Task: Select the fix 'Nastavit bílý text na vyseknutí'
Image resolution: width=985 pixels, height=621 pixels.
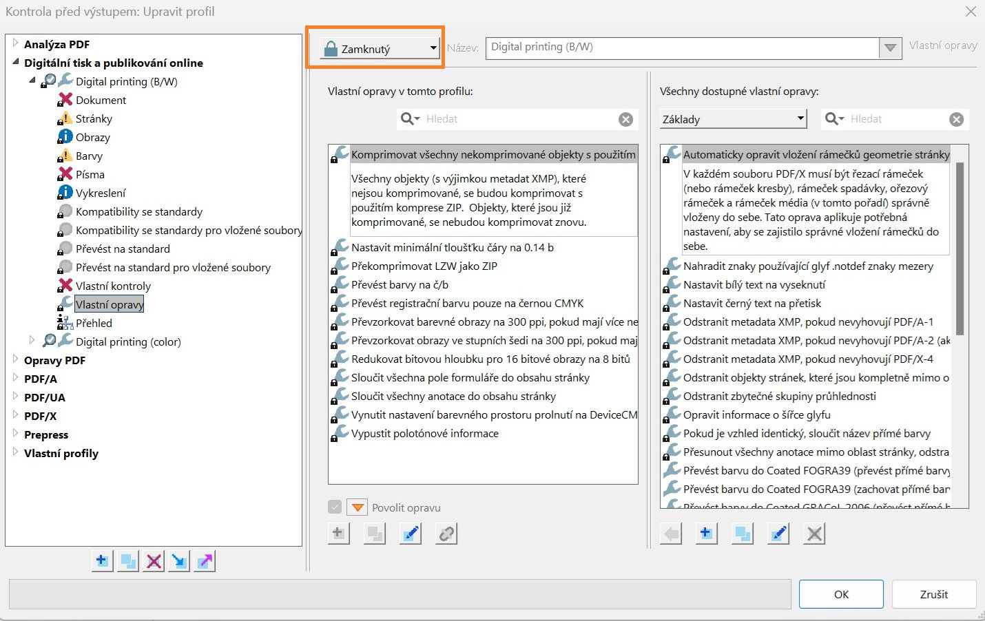Action: [x=754, y=284]
